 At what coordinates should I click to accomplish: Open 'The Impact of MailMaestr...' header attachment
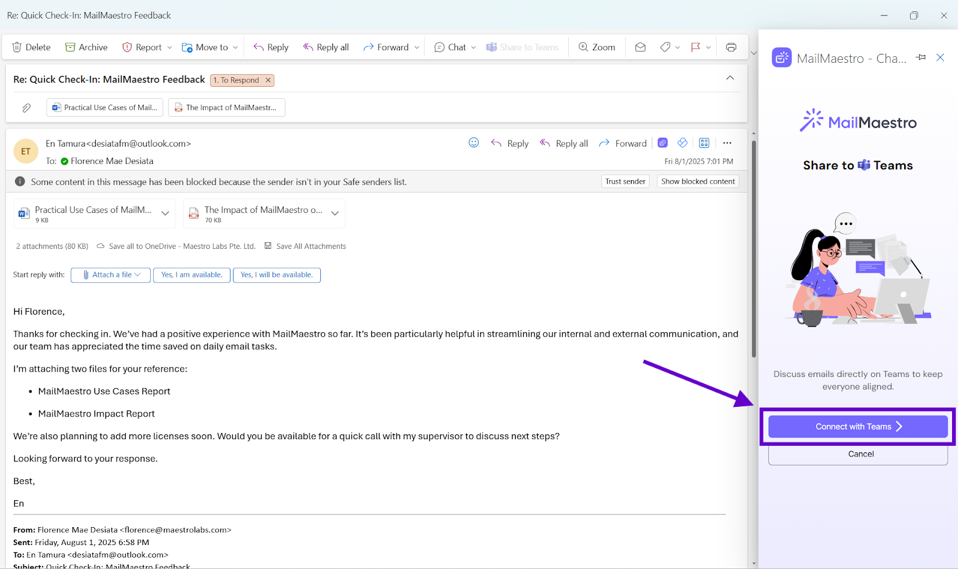[226, 108]
